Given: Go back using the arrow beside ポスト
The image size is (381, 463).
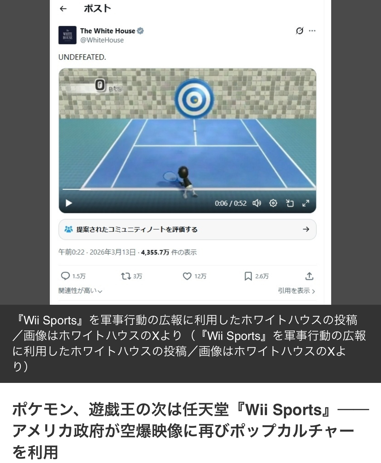Looking at the screenshot, I should (x=63, y=9).
